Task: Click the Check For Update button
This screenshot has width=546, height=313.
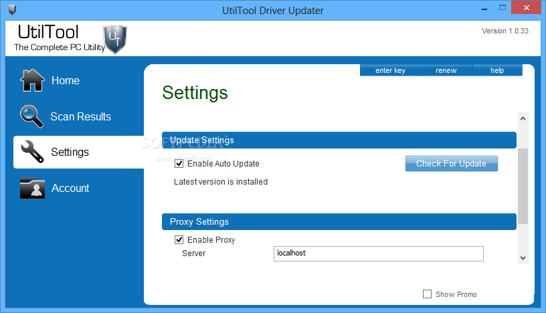Action: tap(451, 163)
